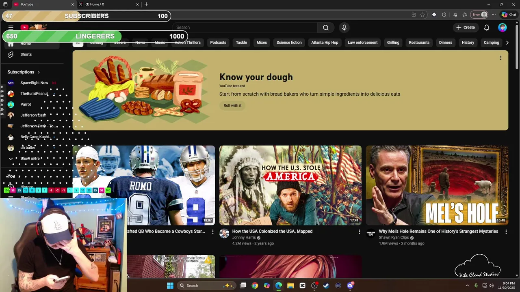This screenshot has height=292, width=520.
Task: Click the YouTube search input field
Action: (245, 28)
